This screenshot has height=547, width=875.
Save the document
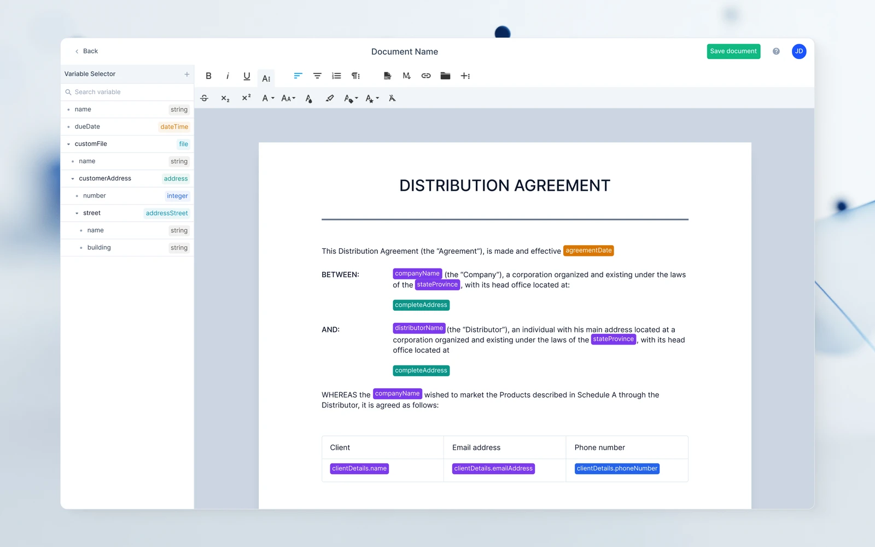[733, 51]
